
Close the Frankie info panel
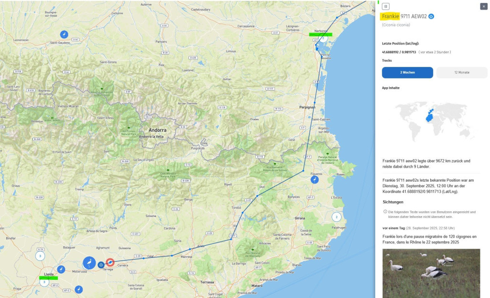coord(483,6)
